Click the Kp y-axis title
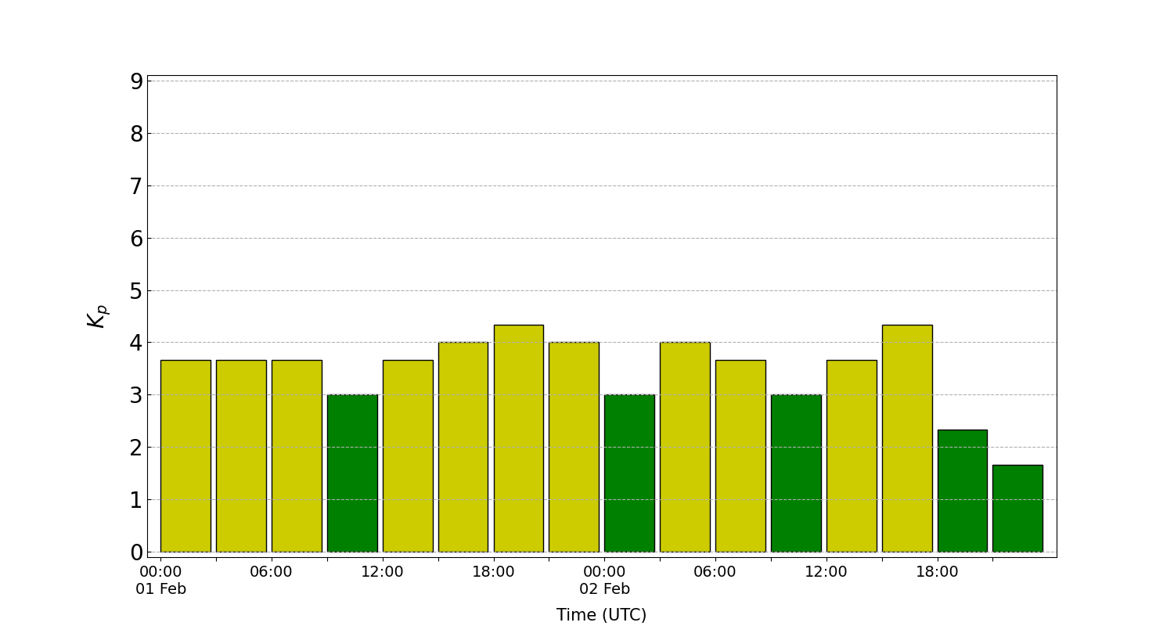This screenshot has height=626, width=1174. (98, 316)
